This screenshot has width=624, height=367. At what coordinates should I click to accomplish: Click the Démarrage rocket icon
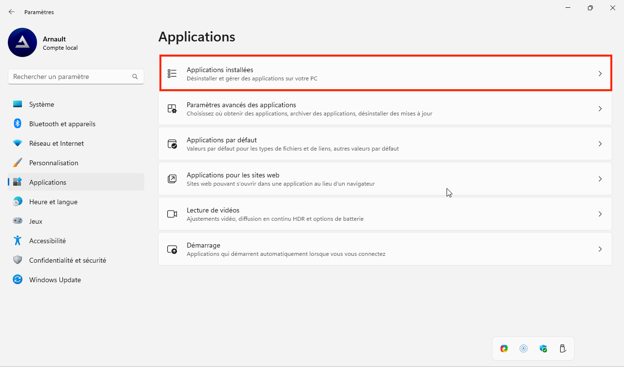[172, 249]
